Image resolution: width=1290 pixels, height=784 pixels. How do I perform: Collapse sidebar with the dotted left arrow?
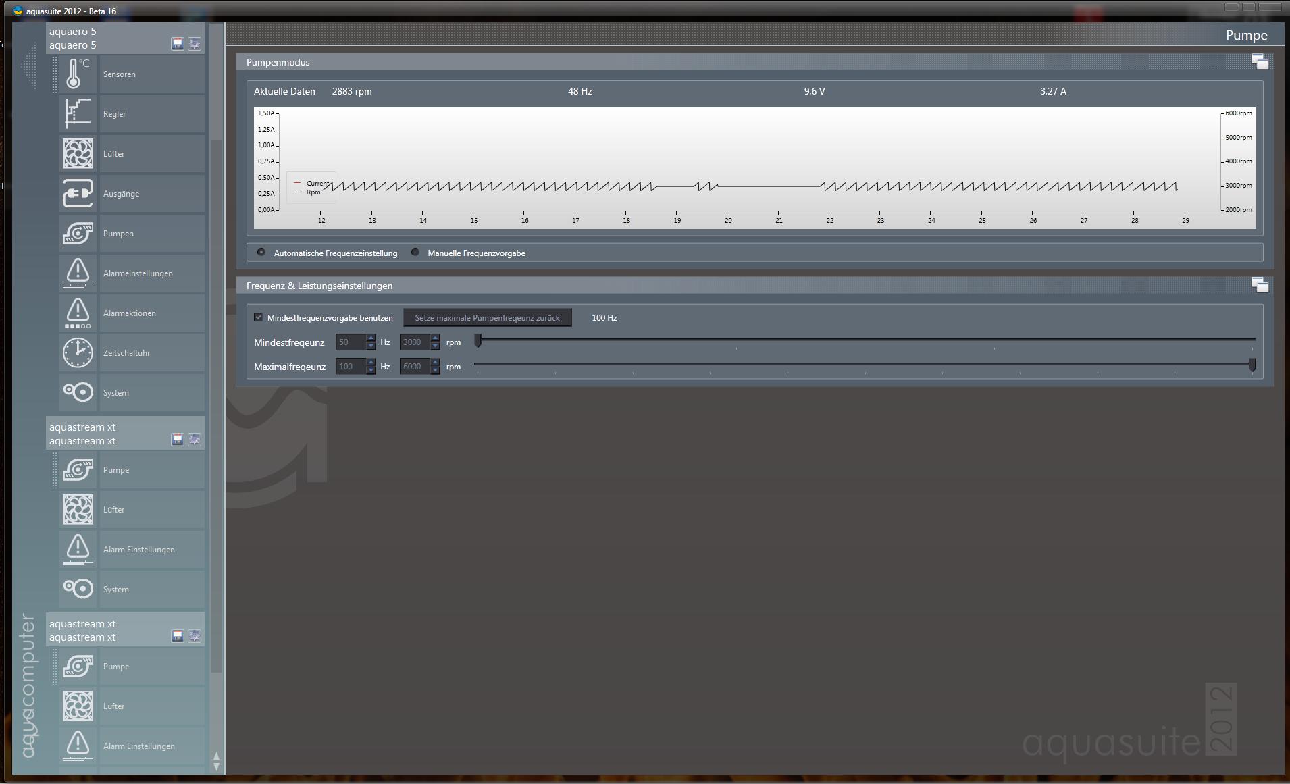pos(28,66)
